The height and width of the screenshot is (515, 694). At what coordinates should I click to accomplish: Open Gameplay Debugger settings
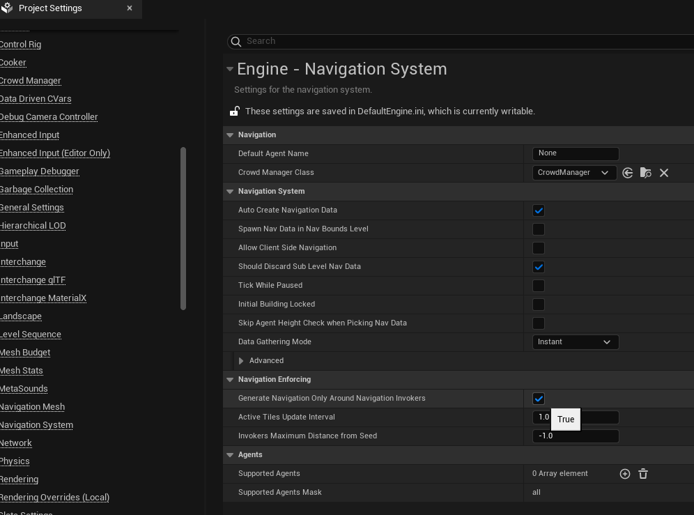click(40, 171)
